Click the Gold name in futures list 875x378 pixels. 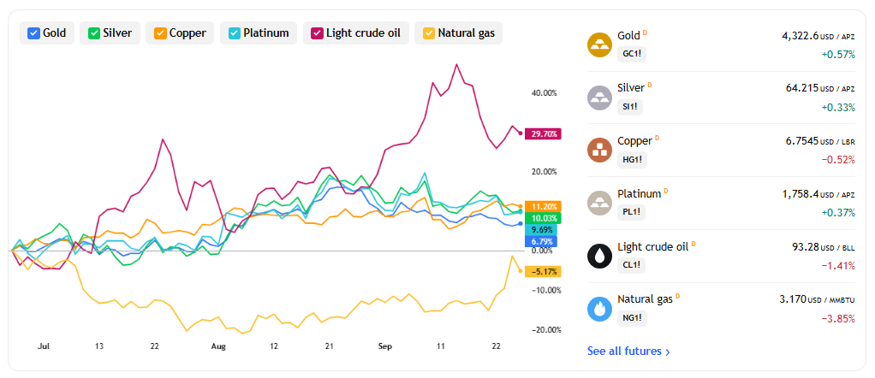(629, 35)
